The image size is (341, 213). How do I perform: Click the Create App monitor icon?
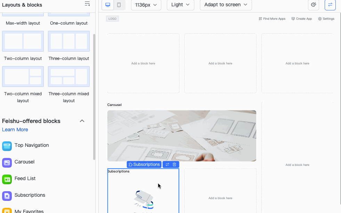[x=293, y=19]
